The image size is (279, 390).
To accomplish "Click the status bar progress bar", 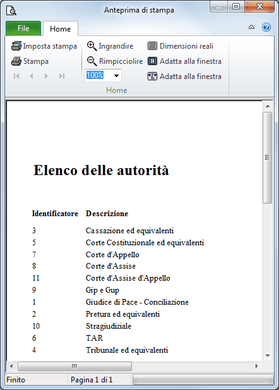I will [x=203, y=380].
